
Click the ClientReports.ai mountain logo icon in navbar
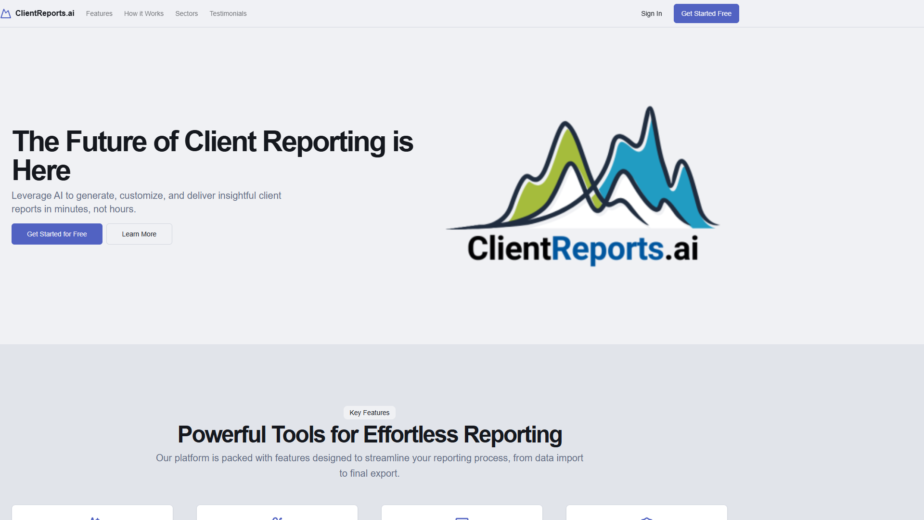pos(6,13)
